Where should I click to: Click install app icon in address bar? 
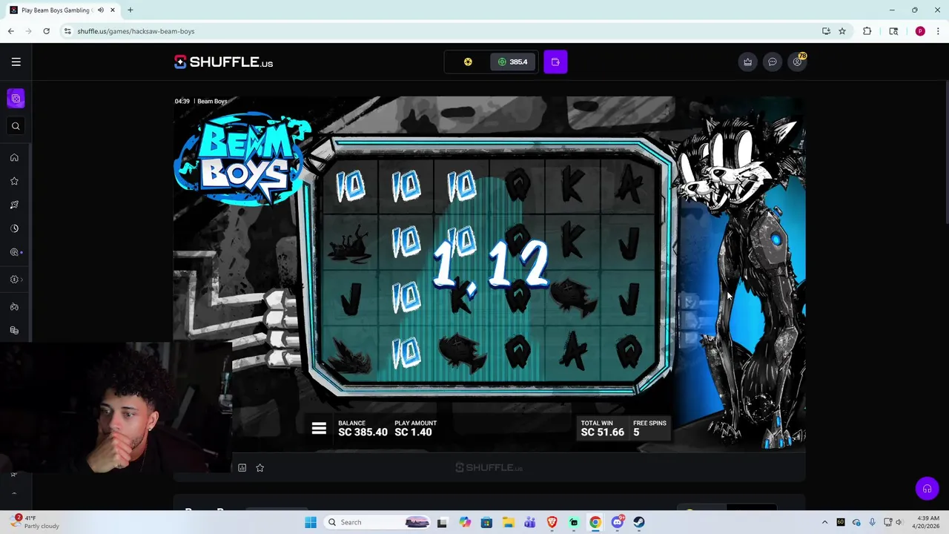coord(826,31)
